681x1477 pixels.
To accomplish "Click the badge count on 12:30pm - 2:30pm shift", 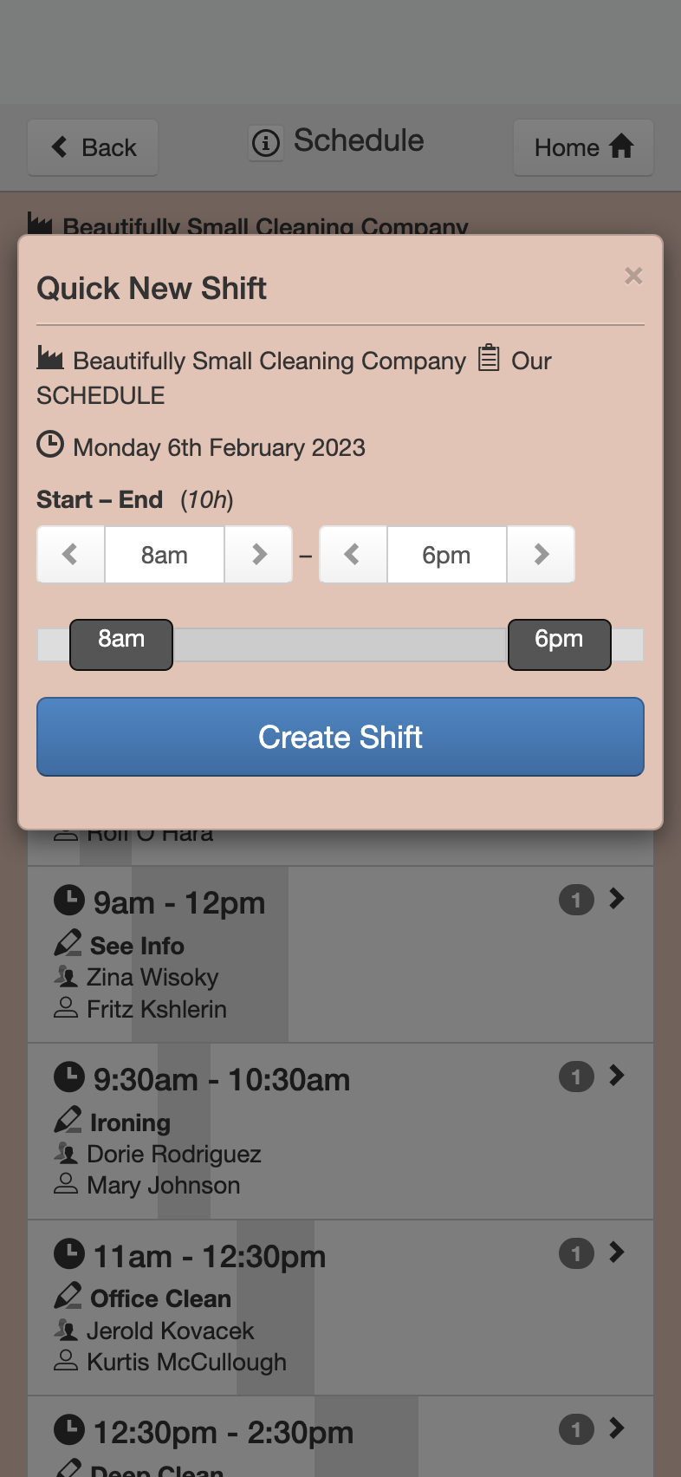I will coord(576,1429).
